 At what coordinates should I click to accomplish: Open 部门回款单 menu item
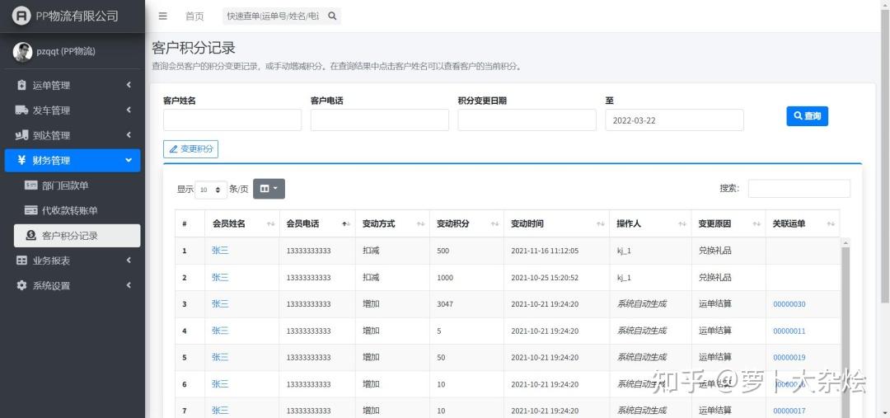click(77, 186)
